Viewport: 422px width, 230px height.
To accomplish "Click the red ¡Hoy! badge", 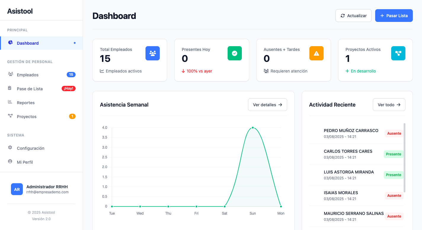I will (x=68, y=89).
